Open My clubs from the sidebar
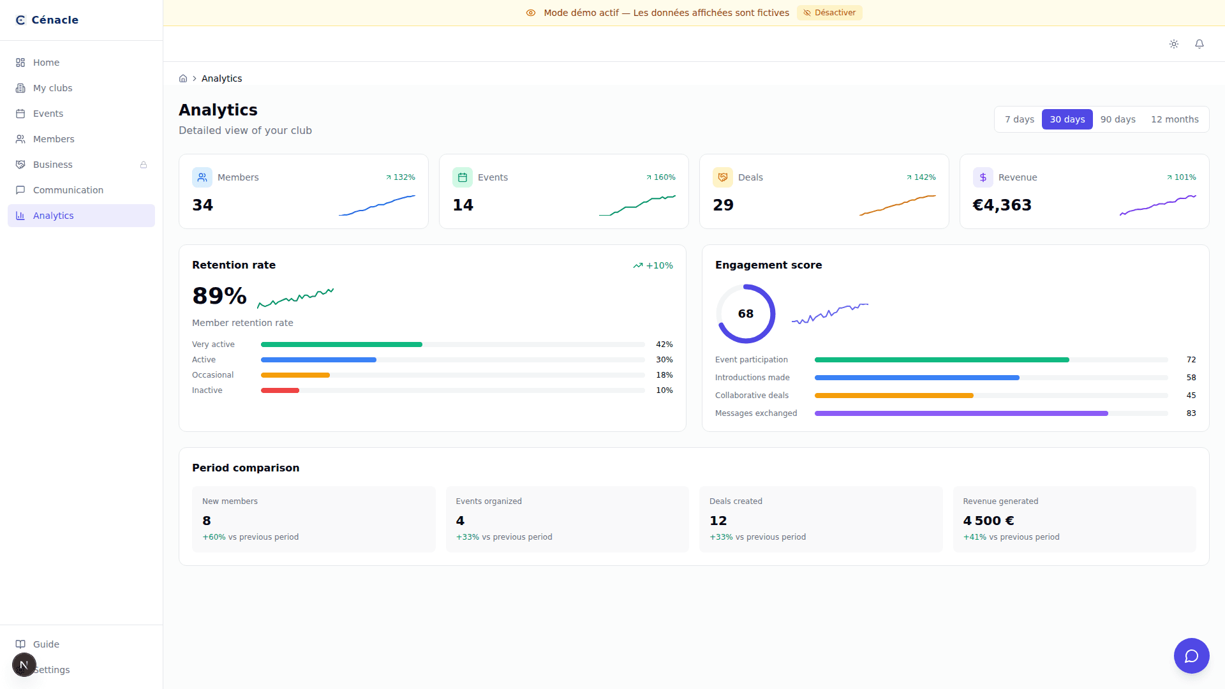 (x=52, y=88)
